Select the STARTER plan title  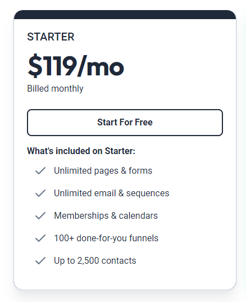51,37
